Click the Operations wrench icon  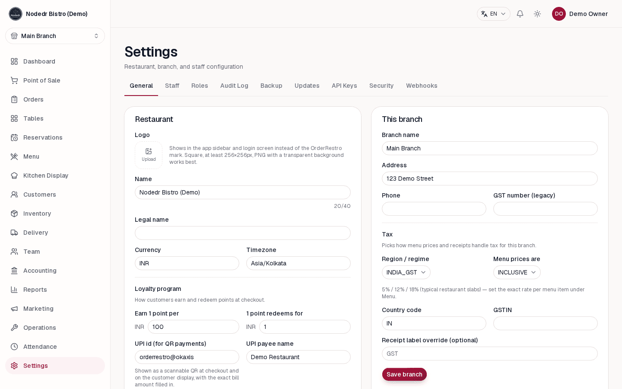tap(14, 328)
